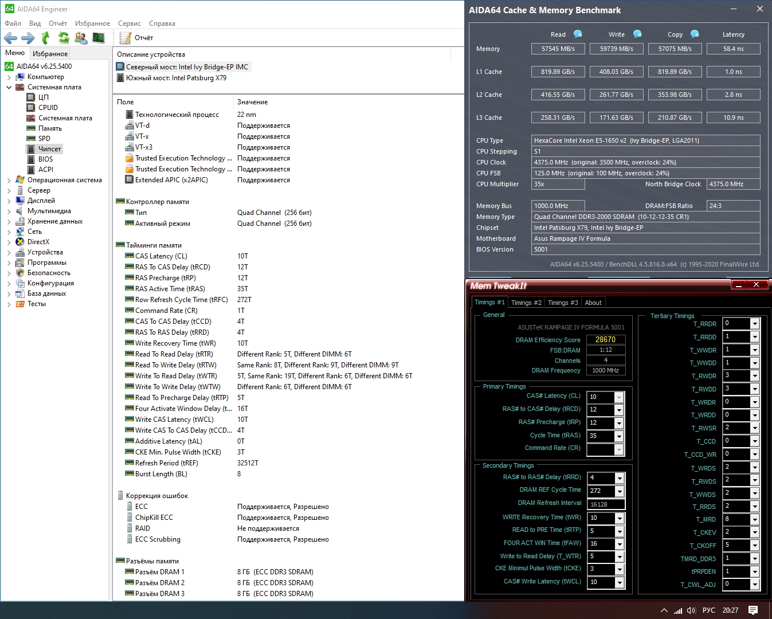Collapse the Системная плата tree node
Screen dimensions: 772x619
pyautogui.click(x=9, y=87)
